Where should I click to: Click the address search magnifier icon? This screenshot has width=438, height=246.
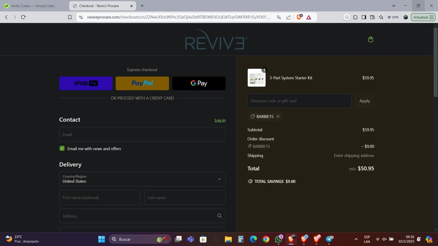click(220, 216)
